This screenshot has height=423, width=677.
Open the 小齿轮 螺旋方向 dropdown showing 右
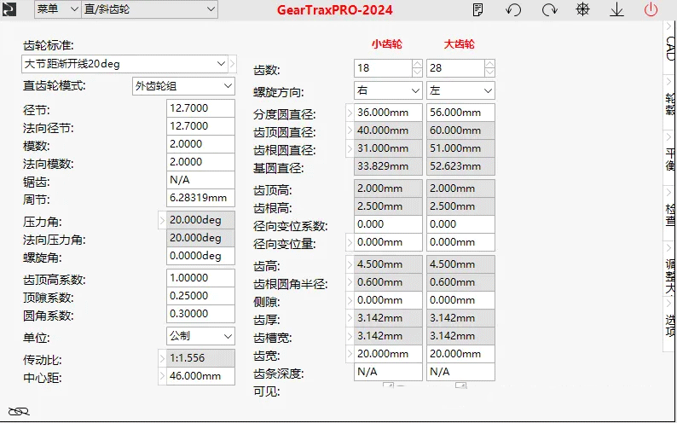388,90
